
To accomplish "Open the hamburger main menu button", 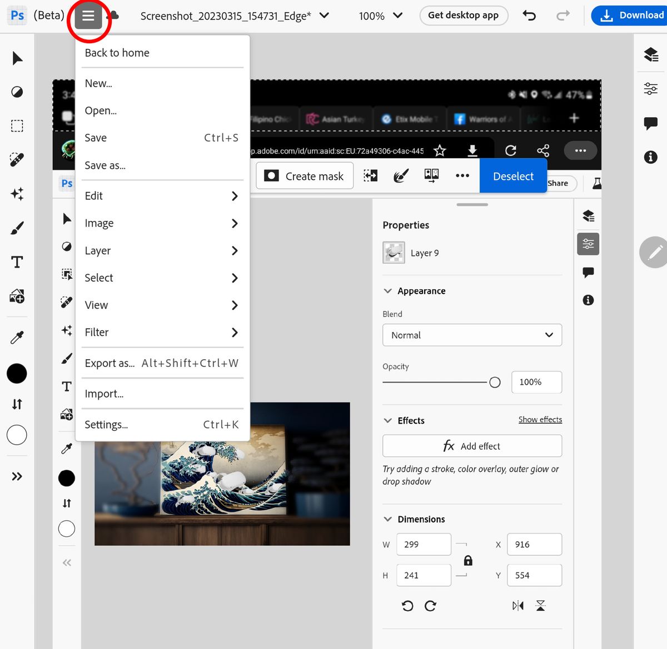I will pos(88,16).
